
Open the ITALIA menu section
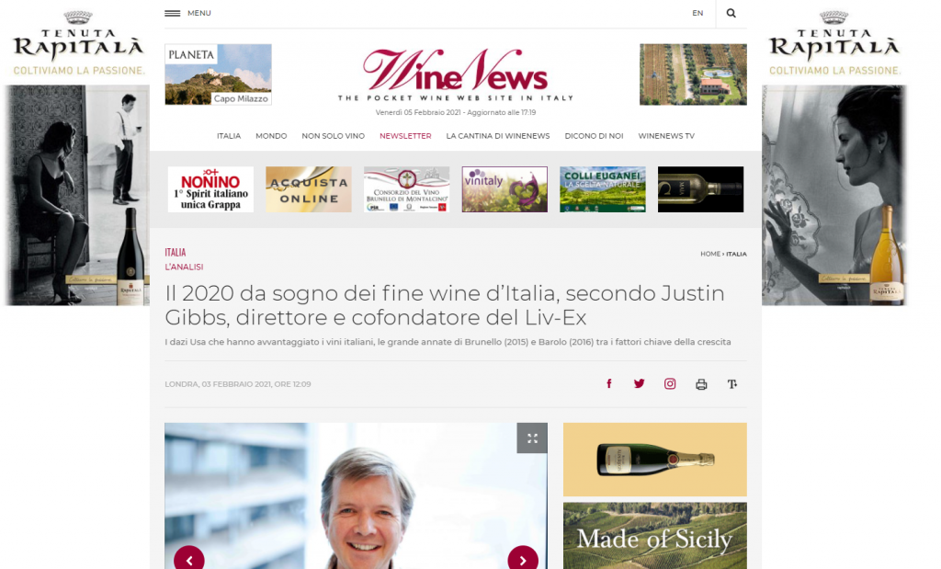pos(229,136)
